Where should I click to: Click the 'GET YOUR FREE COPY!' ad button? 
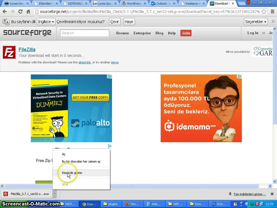(90, 97)
